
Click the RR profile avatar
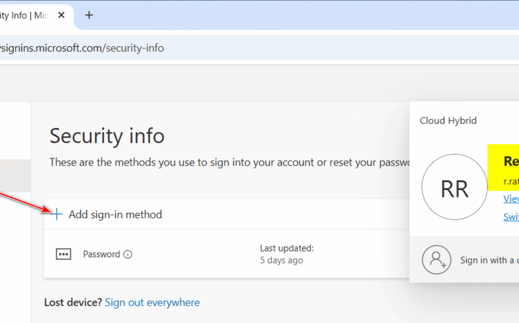click(x=454, y=188)
